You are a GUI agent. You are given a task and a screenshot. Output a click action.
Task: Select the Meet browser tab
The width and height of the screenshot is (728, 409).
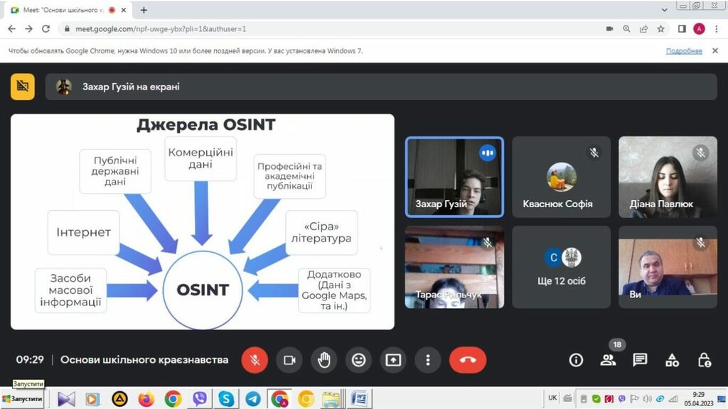point(60,11)
